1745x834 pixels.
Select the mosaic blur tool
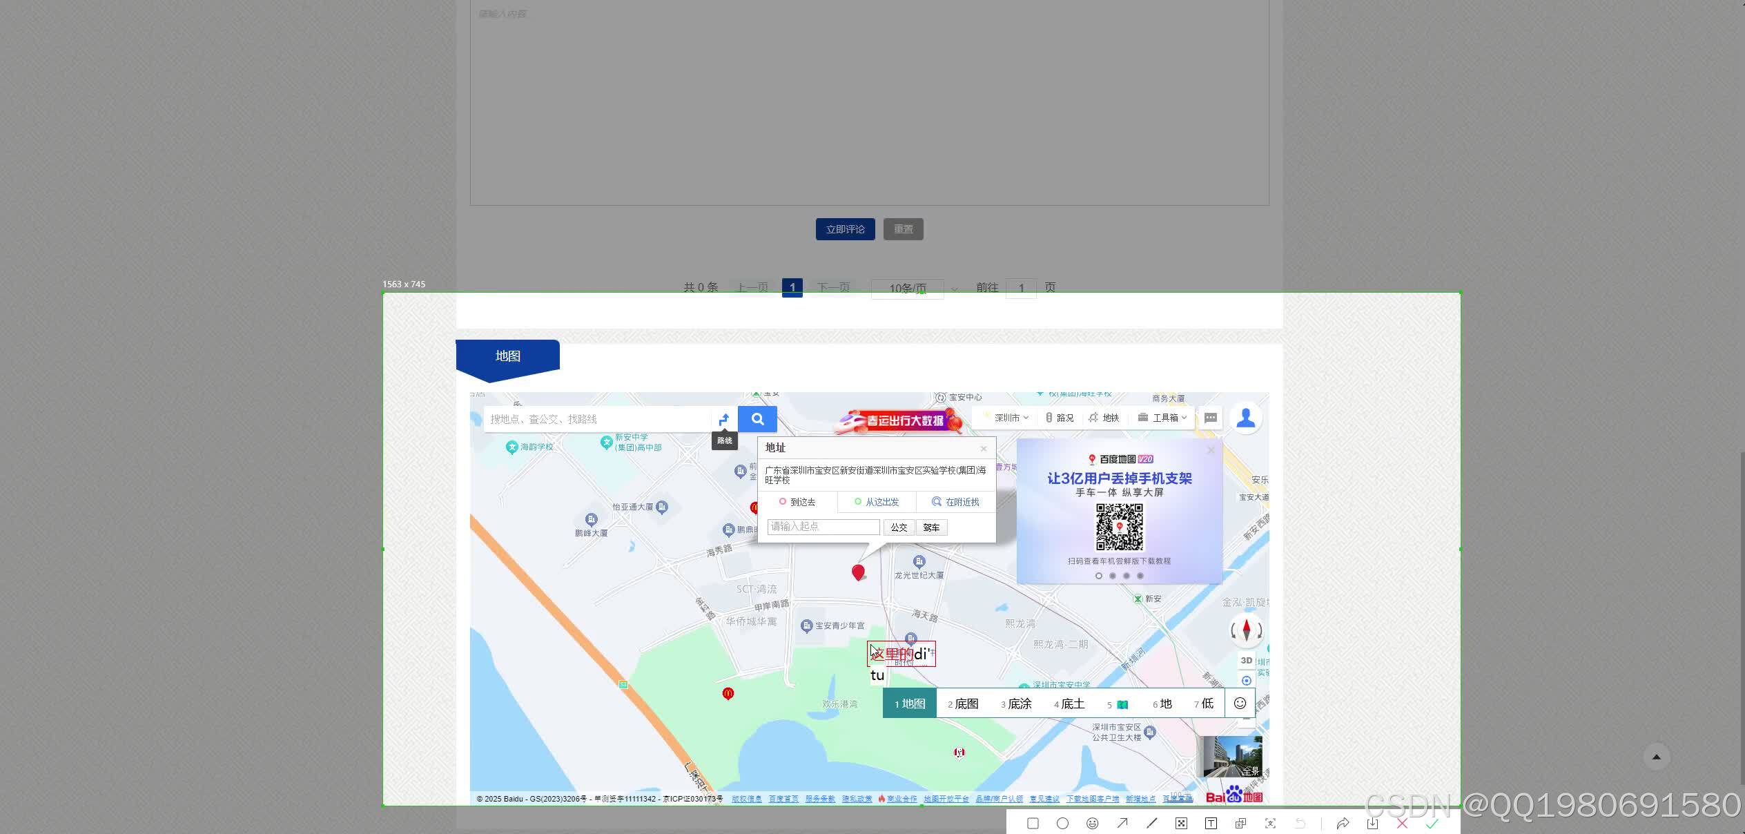(x=1181, y=823)
